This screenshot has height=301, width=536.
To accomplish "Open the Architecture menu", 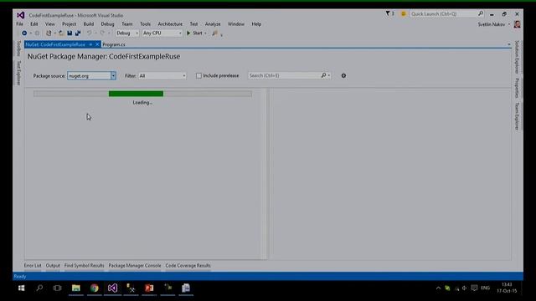I will point(170,24).
